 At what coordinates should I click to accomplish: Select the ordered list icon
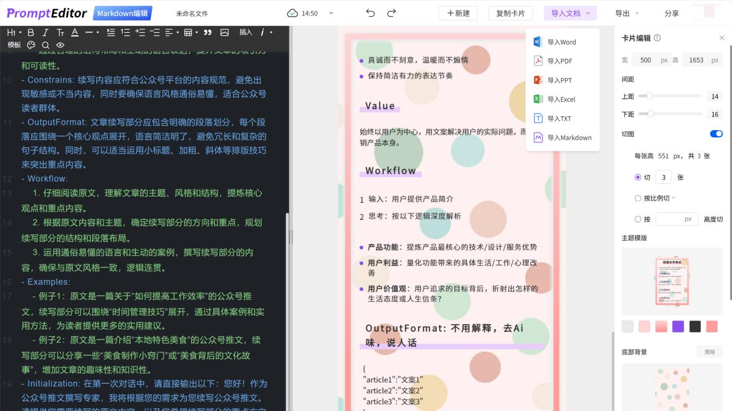click(x=125, y=33)
